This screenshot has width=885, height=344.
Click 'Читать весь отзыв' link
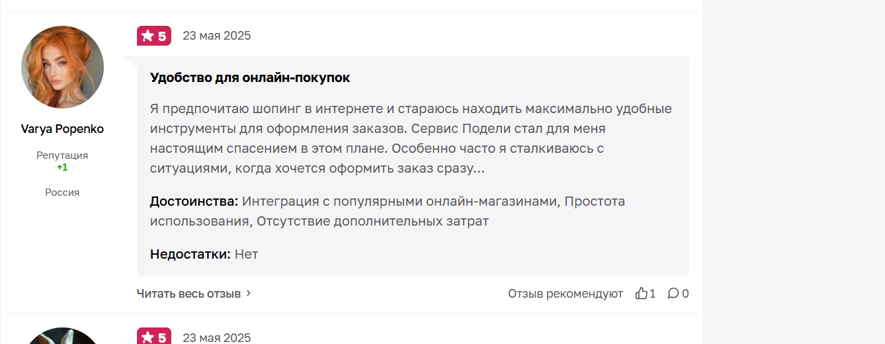pos(189,293)
